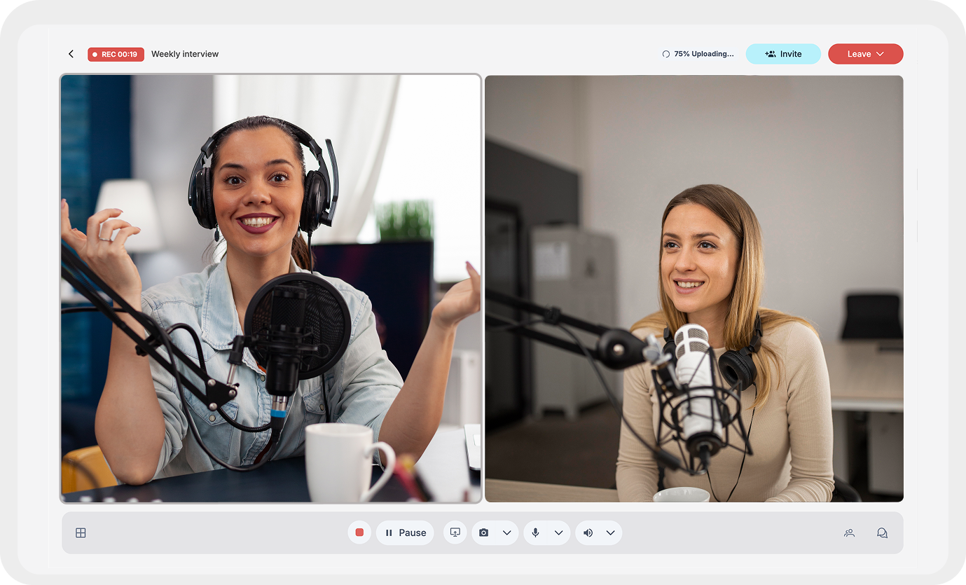
Task: Select the left host video tile
Action: click(x=270, y=288)
